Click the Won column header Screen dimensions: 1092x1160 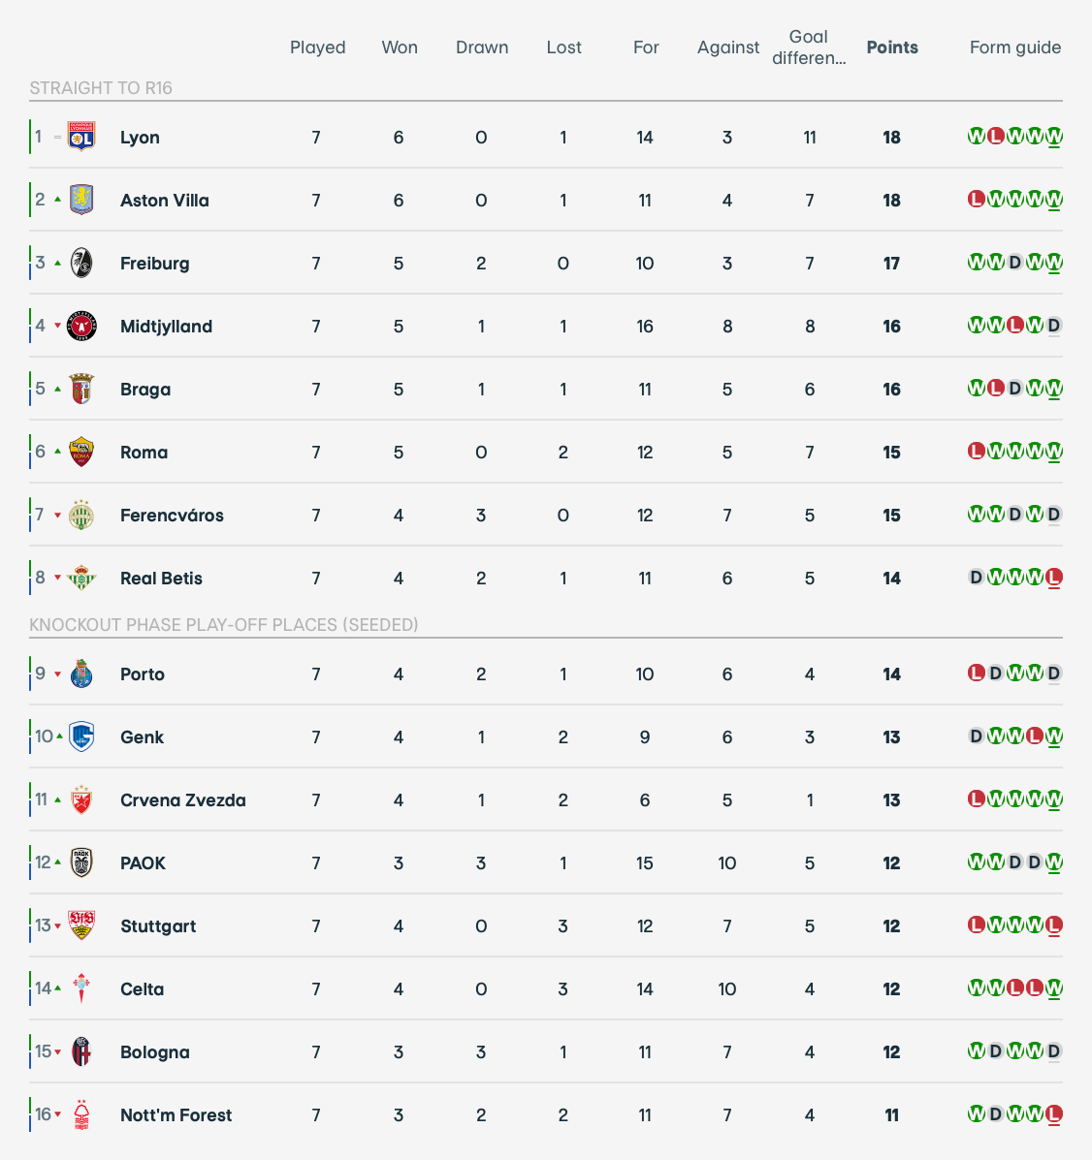coord(399,47)
